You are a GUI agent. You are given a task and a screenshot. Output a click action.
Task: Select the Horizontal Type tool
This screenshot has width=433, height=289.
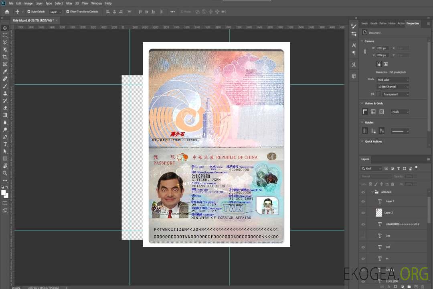point(5,144)
